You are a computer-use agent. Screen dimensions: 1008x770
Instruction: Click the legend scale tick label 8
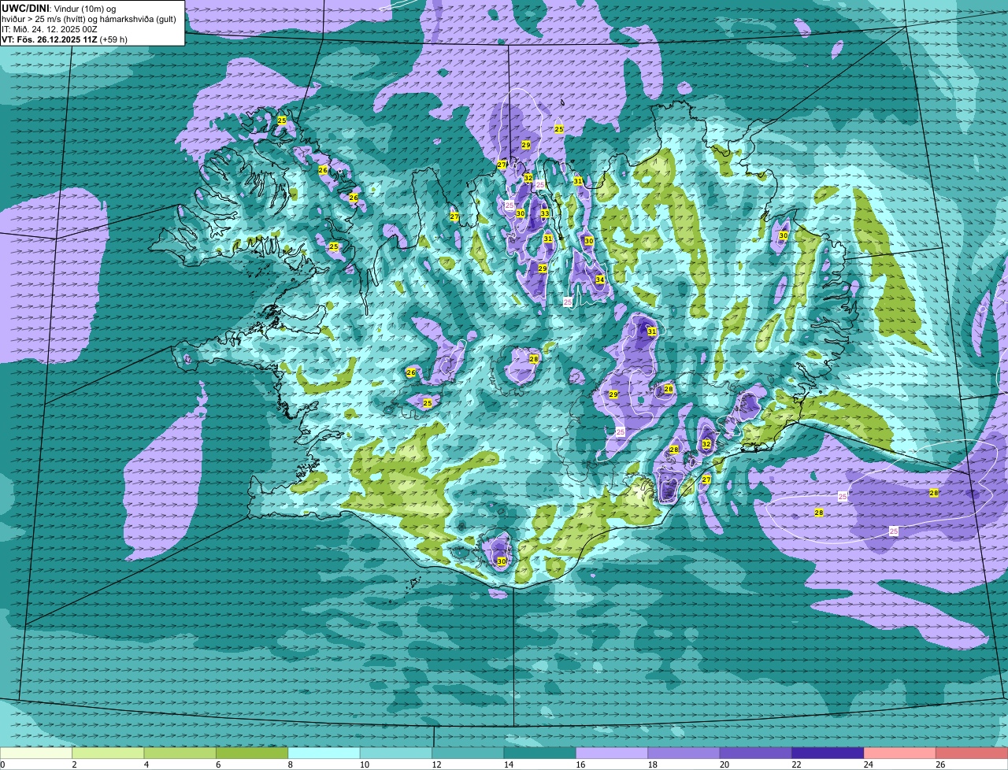pyautogui.click(x=291, y=764)
